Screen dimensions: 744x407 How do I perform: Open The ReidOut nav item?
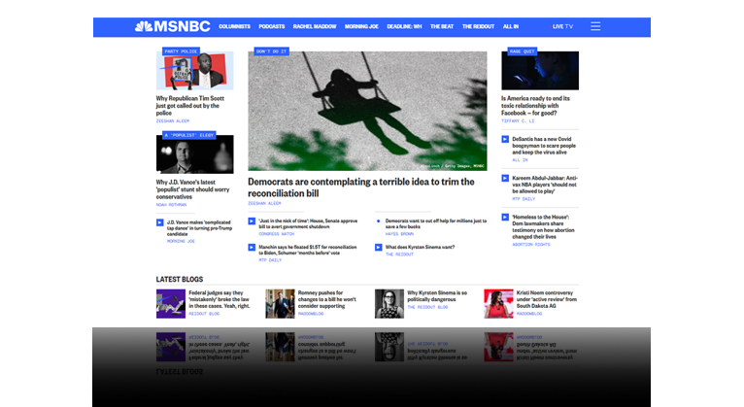coord(478,26)
